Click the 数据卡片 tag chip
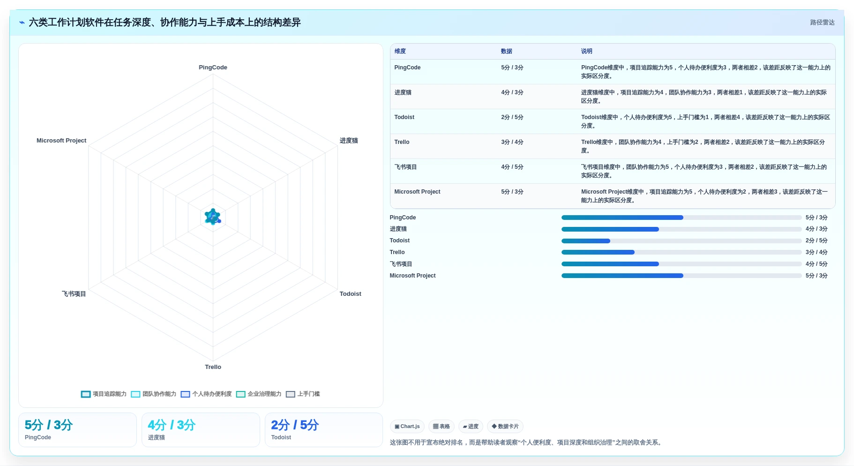The width and height of the screenshot is (854, 466). pos(505,427)
